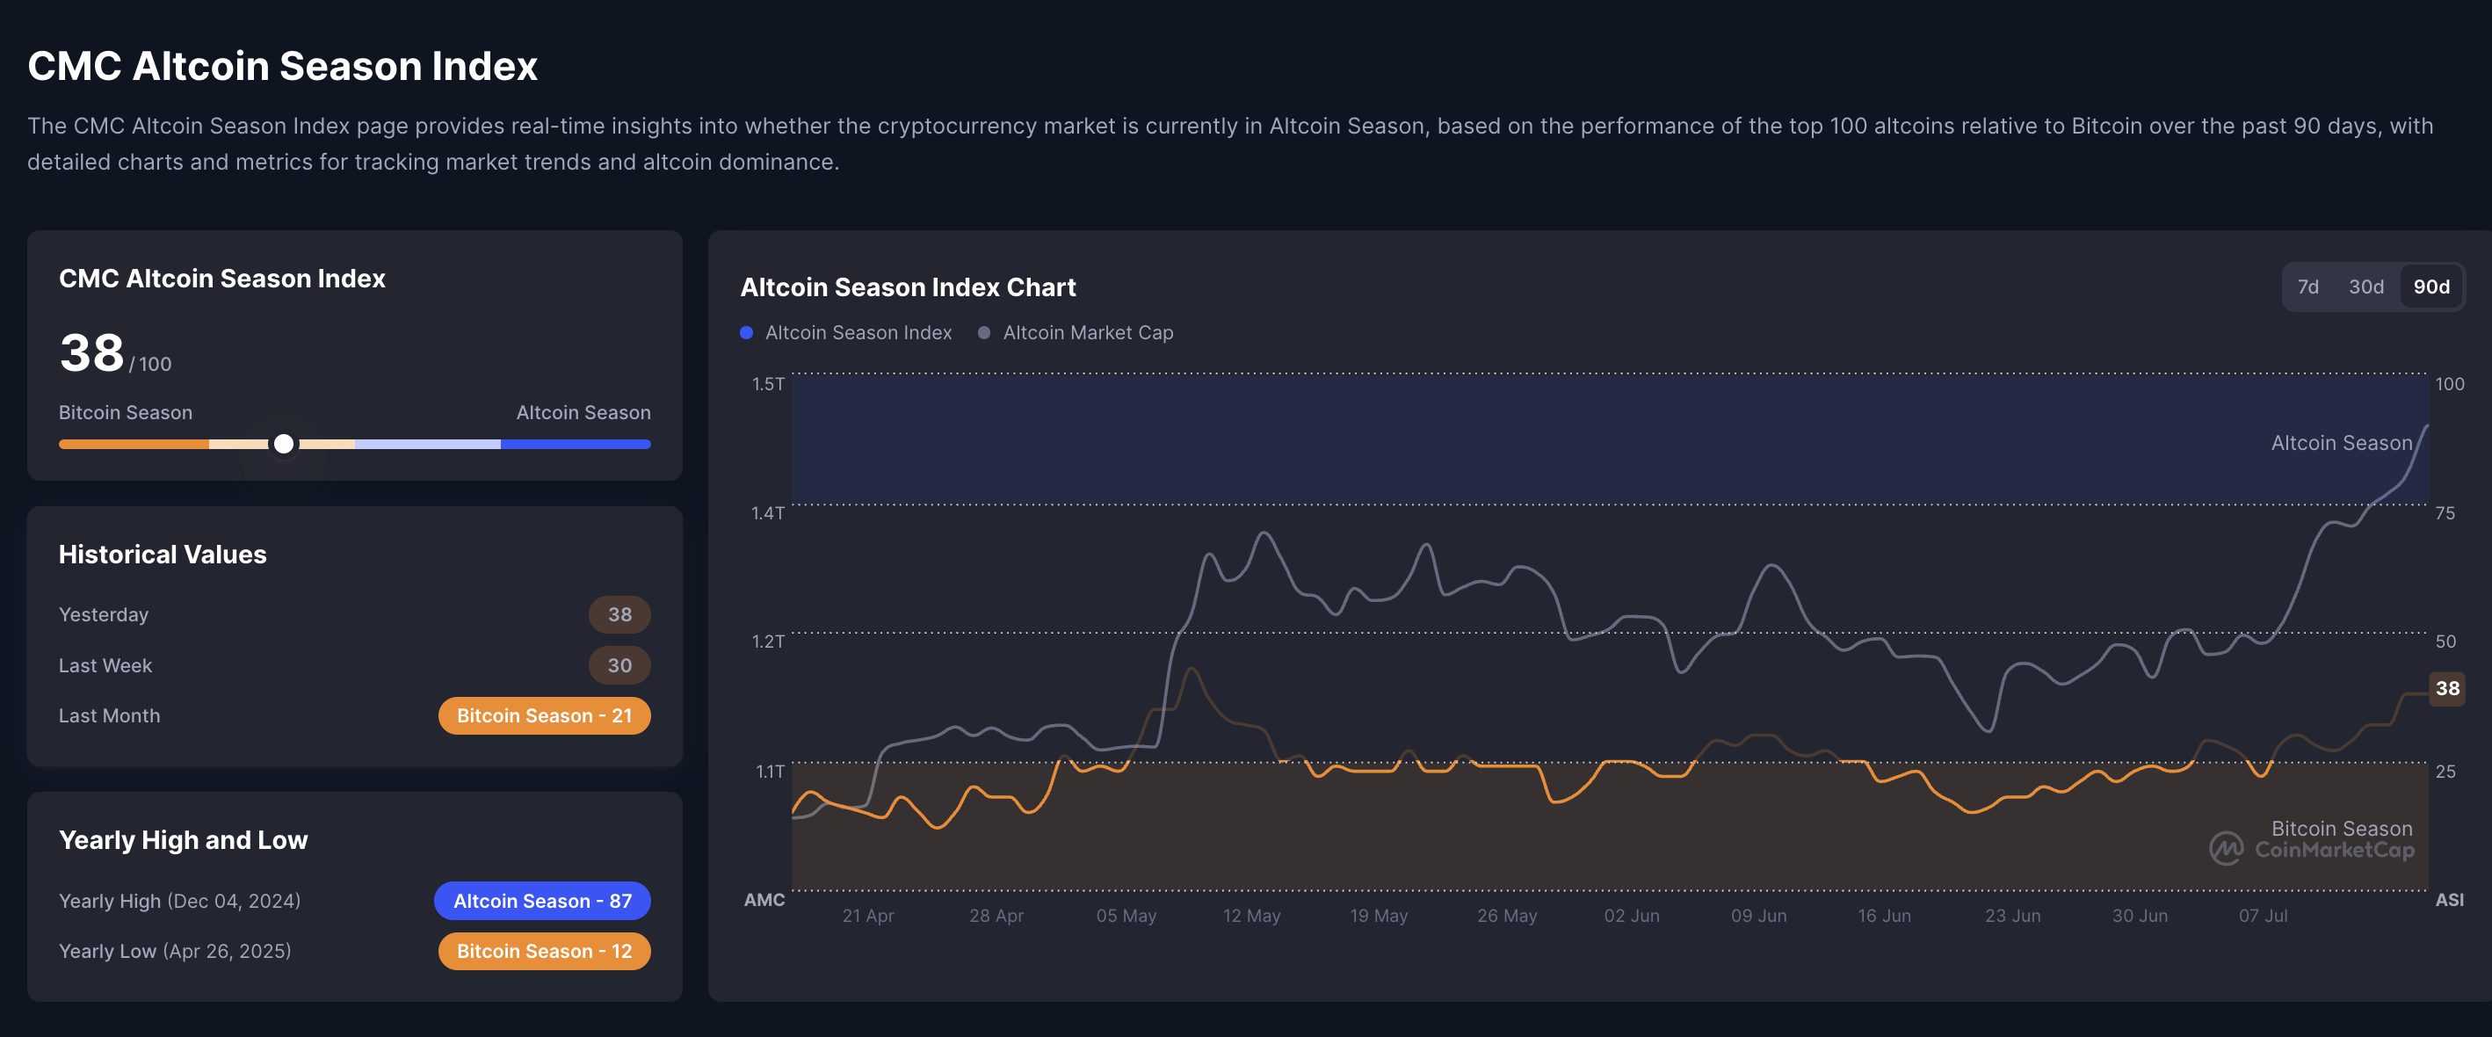The height and width of the screenshot is (1037, 2492).
Task: Click the Altcoin Season - 87 badge
Action: tap(542, 901)
